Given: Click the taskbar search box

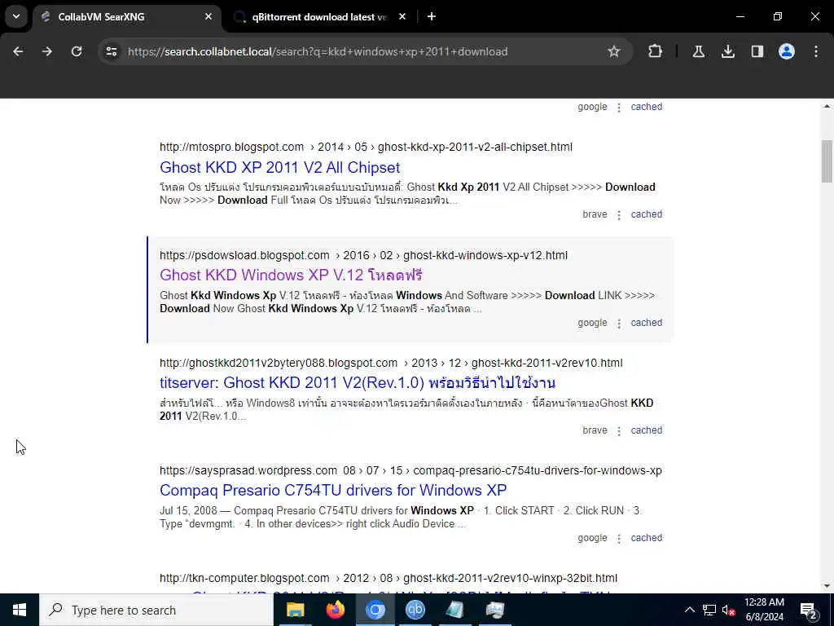Looking at the screenshot, I should (156, 610).
